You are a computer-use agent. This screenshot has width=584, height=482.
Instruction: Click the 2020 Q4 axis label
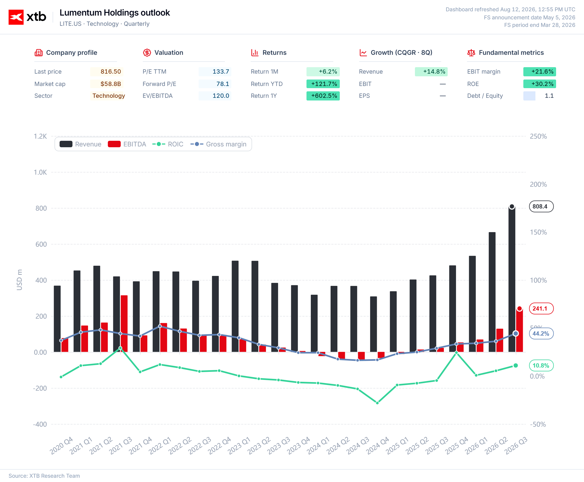(x=61, y=445)
